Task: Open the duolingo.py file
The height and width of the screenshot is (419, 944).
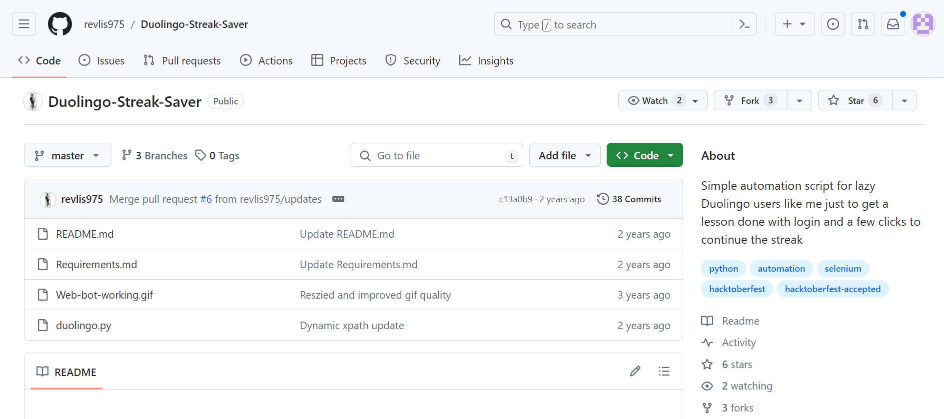Action: (83, 325)
